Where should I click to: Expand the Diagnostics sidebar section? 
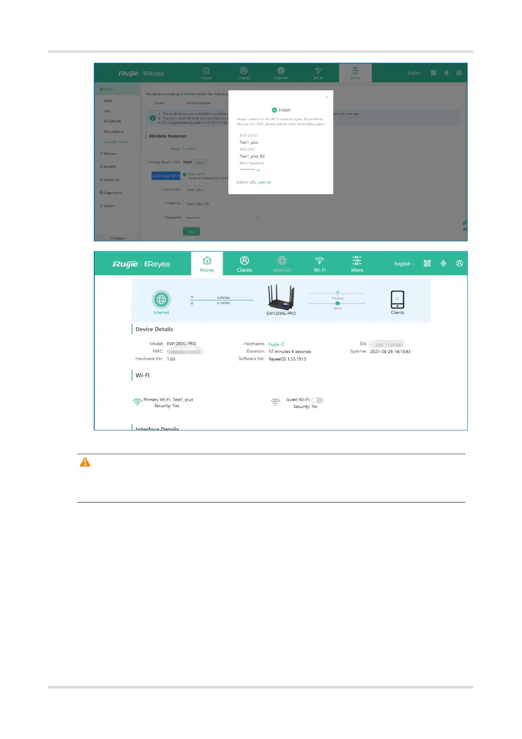117,193
